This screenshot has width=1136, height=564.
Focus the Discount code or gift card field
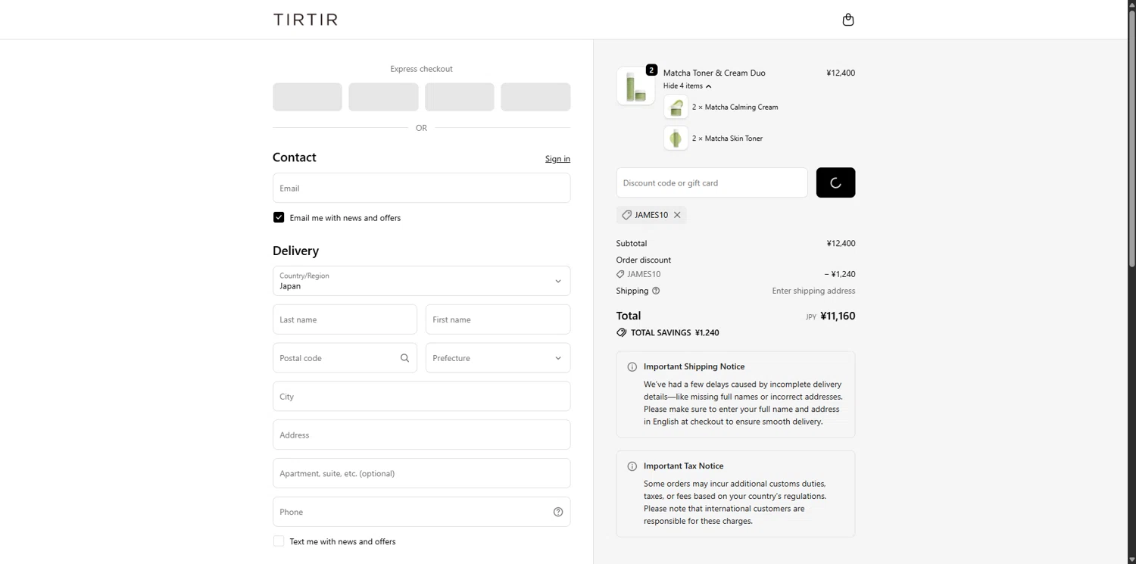712,182
